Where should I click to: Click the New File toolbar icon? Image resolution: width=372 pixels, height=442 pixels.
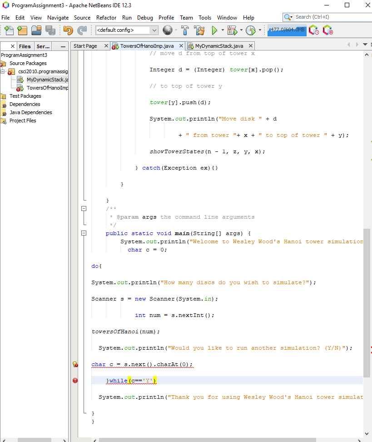9,30
